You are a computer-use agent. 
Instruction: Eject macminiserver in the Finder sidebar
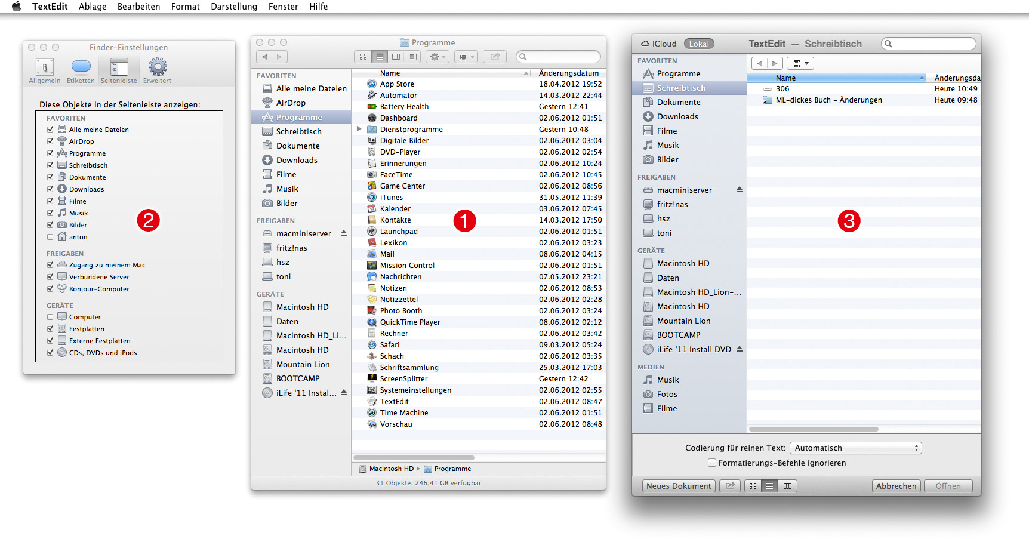click(x=344, y=233)
